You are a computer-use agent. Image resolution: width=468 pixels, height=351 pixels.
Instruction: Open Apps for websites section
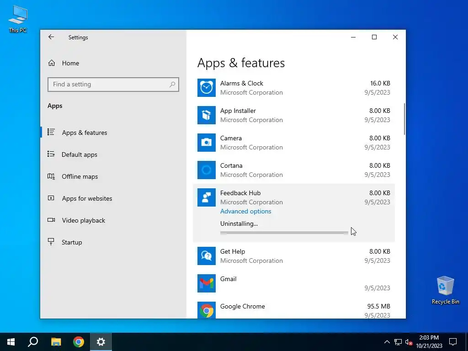113,198
